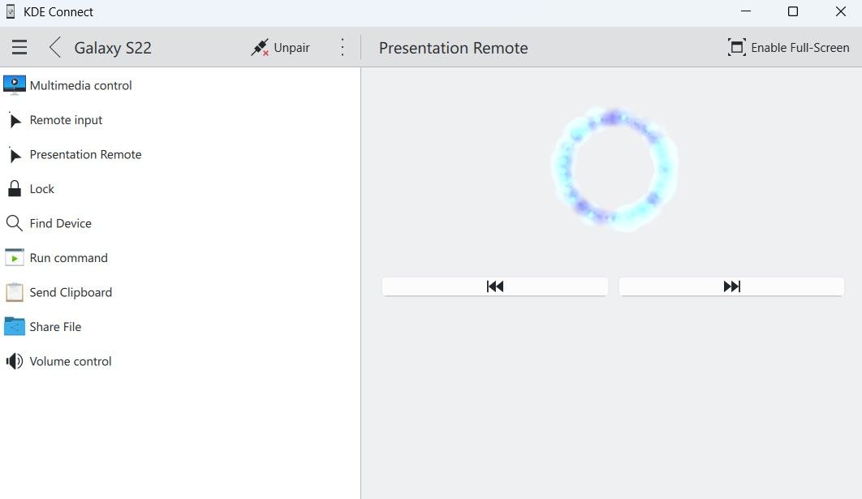Go back from Galaxy S22

(x=54, y=47)
